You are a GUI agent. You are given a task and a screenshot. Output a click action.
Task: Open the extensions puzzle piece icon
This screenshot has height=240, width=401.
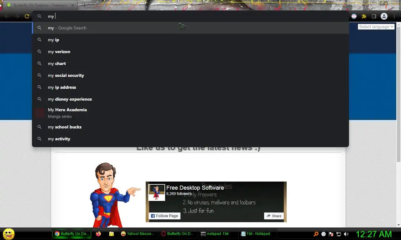click(x=364, y=16)
